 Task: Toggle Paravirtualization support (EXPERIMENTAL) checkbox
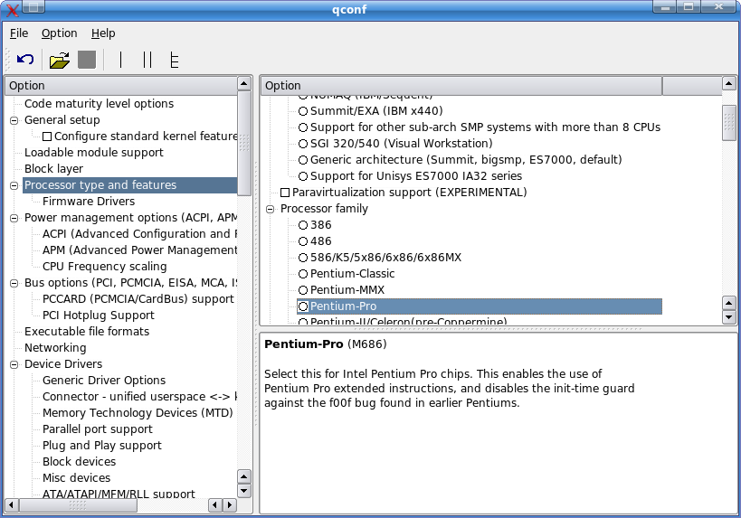click(x=285, y=193)
